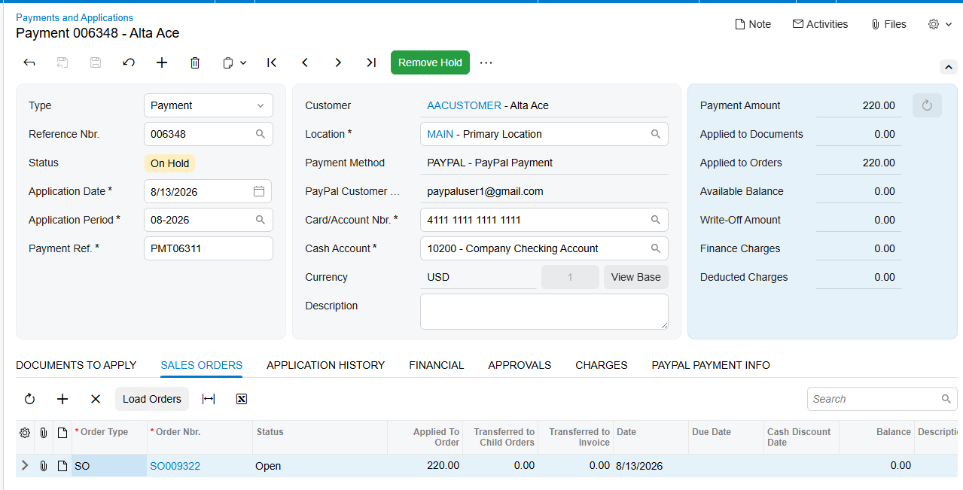963x490 pixels.
Task: Click the Order Type cell showing SO
Action: click(109, 466)
